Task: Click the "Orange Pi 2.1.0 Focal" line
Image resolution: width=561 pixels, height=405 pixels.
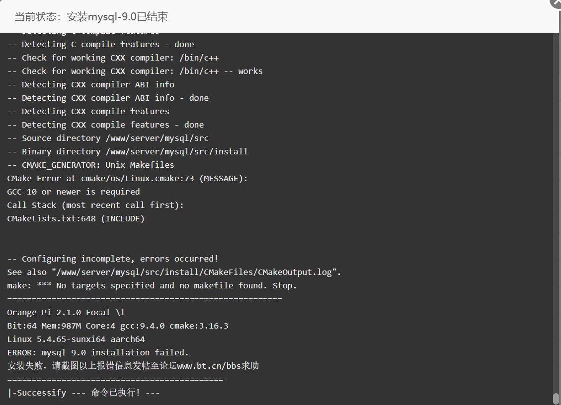Action: click(66, 312)
